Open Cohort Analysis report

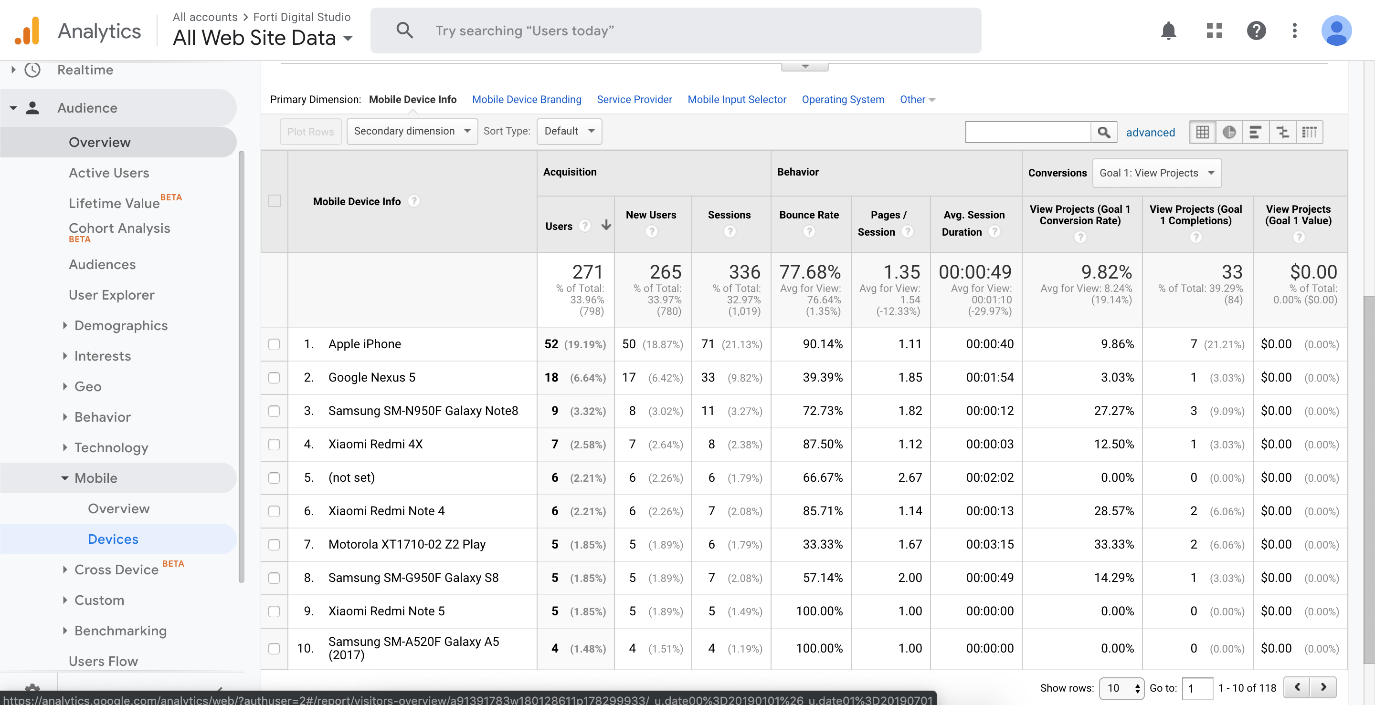point(119,228)
